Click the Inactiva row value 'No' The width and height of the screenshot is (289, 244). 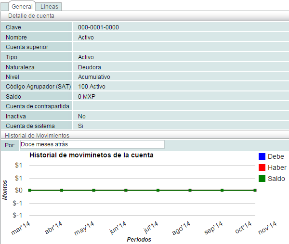click(x=82, y=116)
